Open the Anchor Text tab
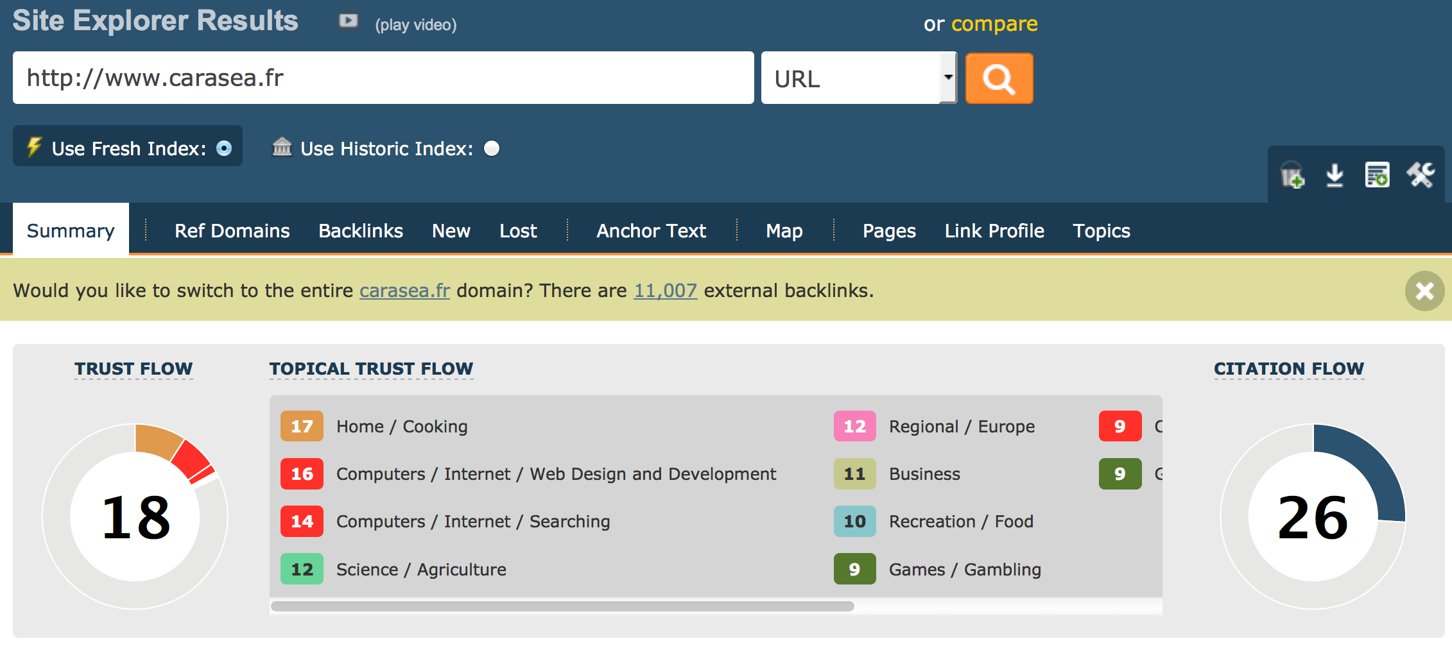This screenshot has width=1452, height=648. [651, 230]
